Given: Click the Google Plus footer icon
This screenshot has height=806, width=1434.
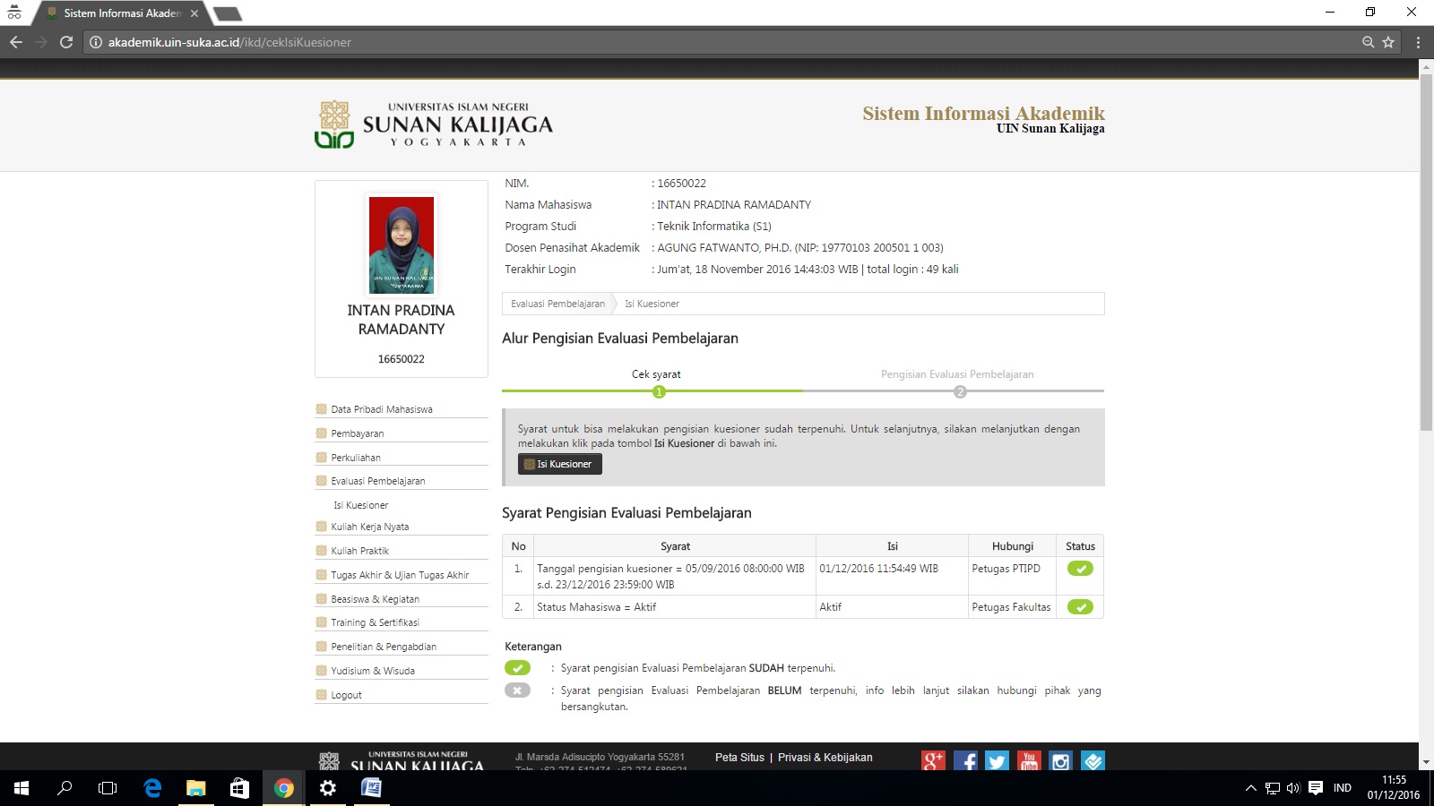Looking at the screenshot, I should click(933, 760).
